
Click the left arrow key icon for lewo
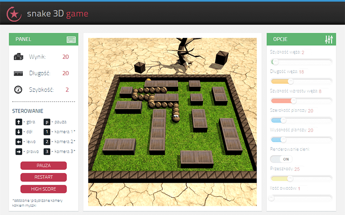(x=19, y=142)
